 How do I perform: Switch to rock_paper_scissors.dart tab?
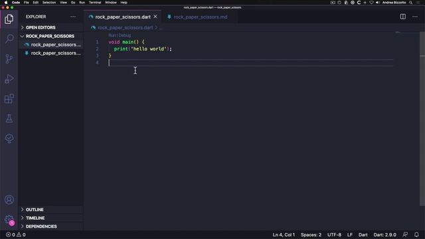(122, 17)
